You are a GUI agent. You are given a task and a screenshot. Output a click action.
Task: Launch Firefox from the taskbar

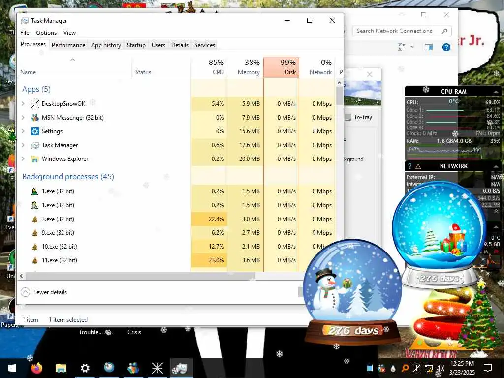[37, 368]
